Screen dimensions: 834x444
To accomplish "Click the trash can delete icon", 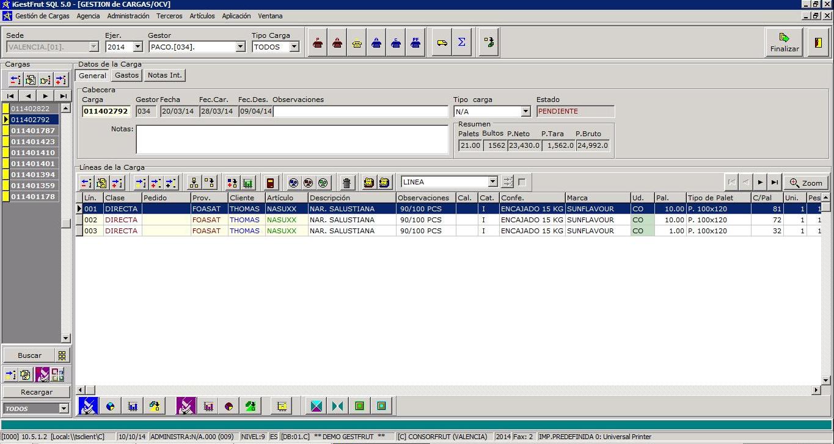I will [x=346, y=183].
